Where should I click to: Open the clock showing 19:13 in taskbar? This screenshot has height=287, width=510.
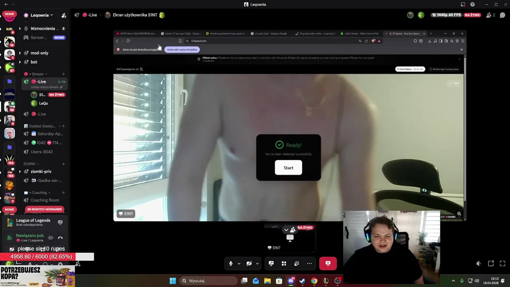(x=490, y=281)
